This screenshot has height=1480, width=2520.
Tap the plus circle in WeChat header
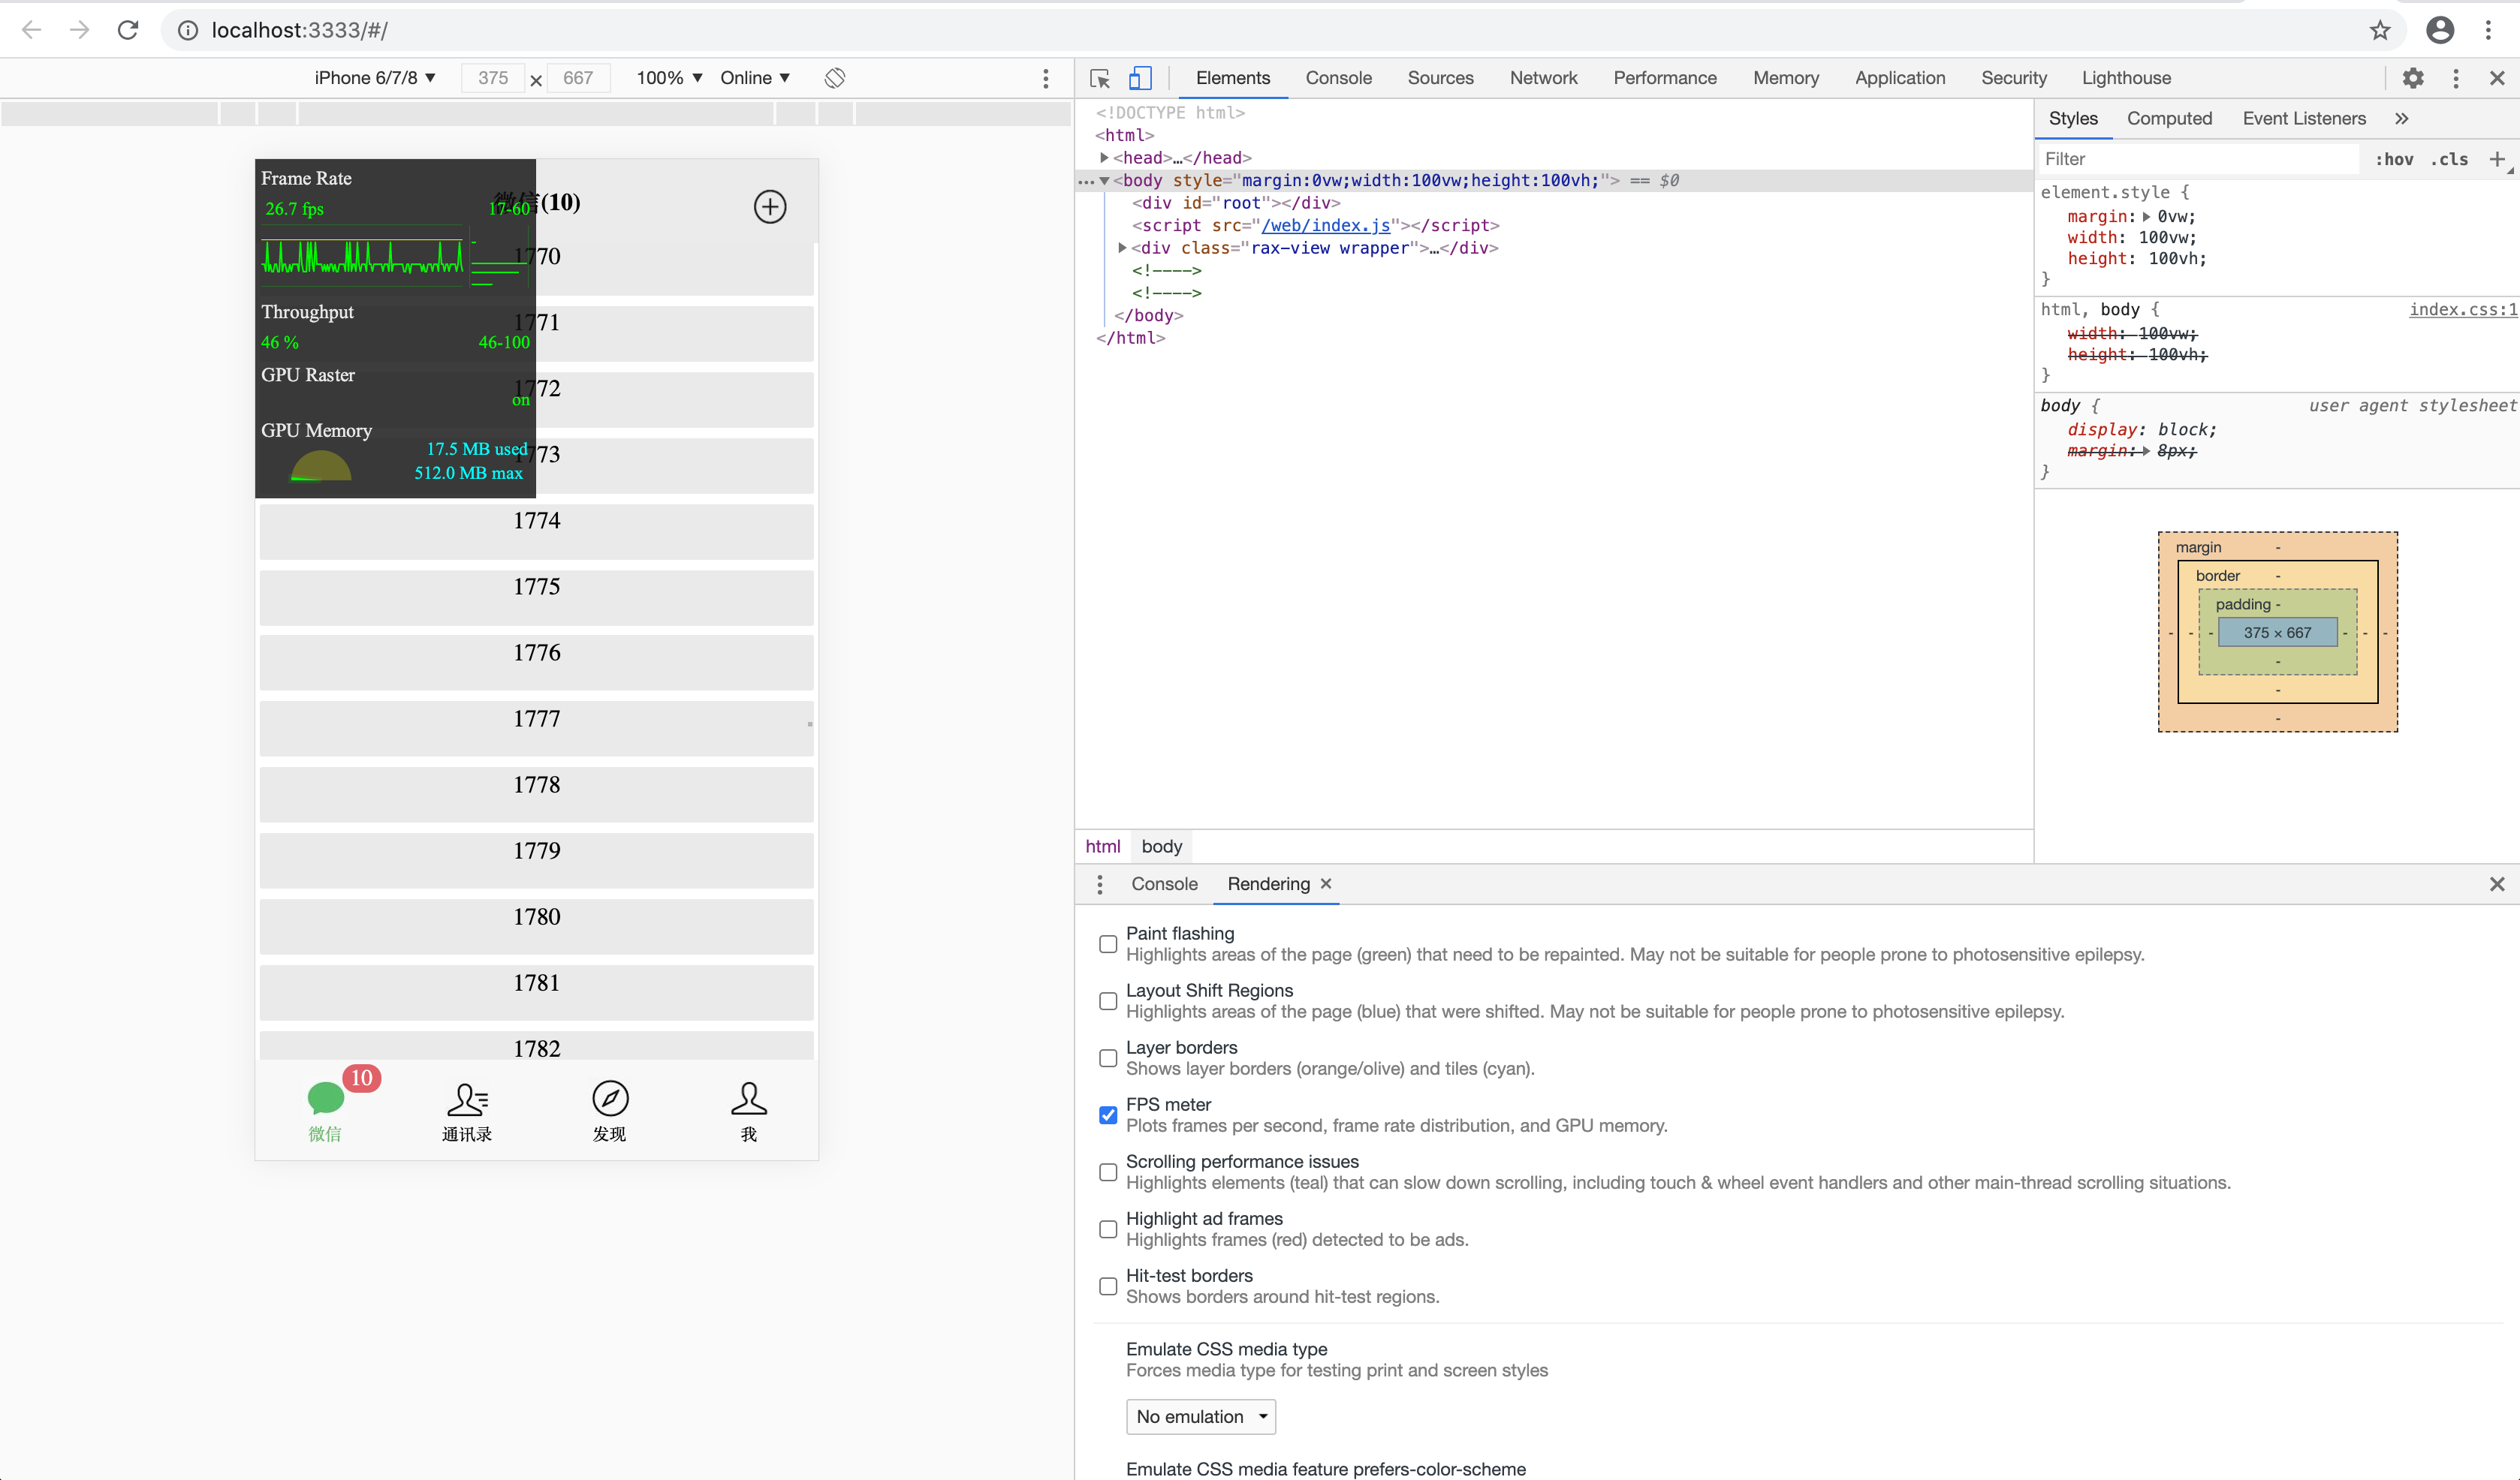(x=770, y=207)
